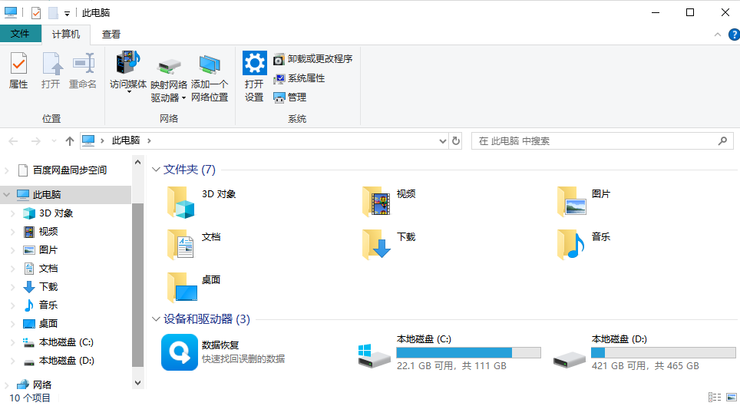Screen dimensions: 740x406
Task: Click the search magnifier icon
Action: pos(722,140)
